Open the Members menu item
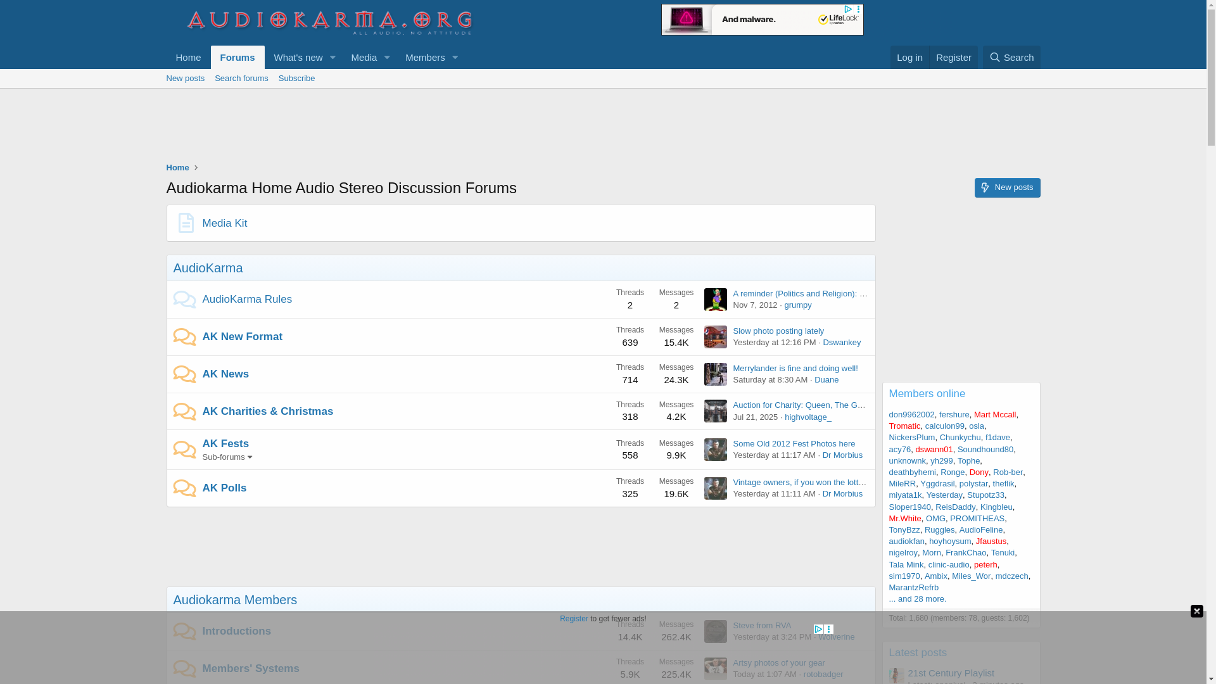The height and width of the screenshot is (684, 1216). coord(424,58)
